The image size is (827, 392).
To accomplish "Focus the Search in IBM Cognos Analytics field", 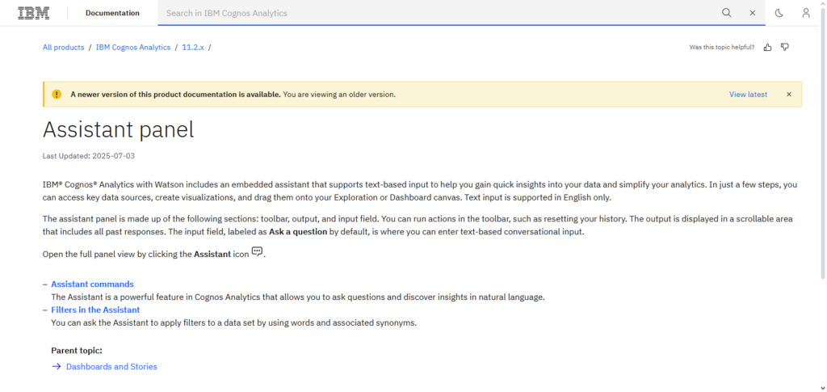I will point(436,13).
